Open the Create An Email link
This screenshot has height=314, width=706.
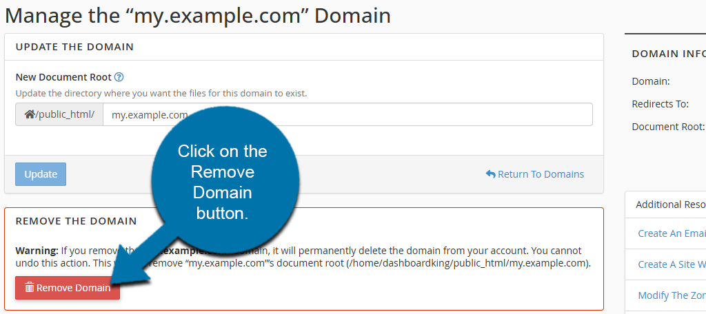click(672, 233)
